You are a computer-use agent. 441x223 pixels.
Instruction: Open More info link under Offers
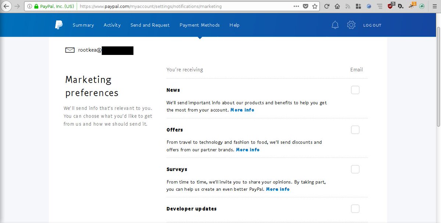pyautogui.click(x=248, y=150)
